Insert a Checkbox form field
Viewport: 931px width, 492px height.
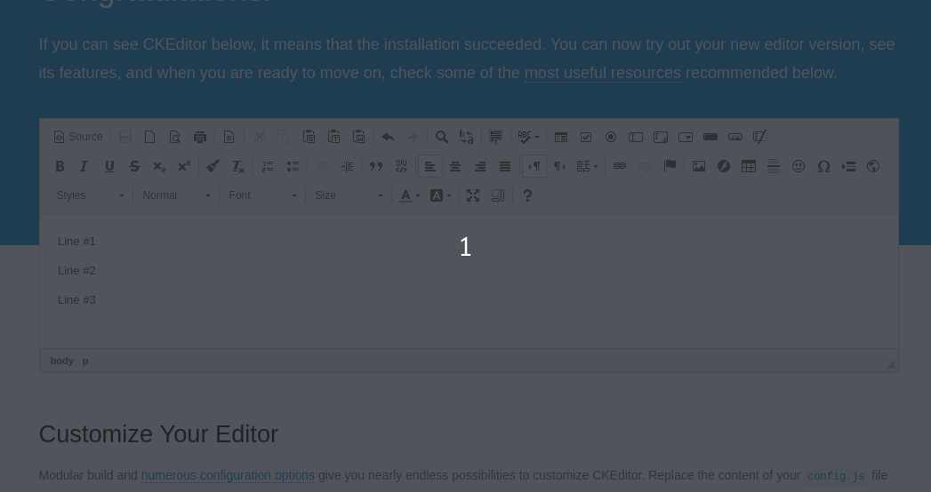coord(586,137)
